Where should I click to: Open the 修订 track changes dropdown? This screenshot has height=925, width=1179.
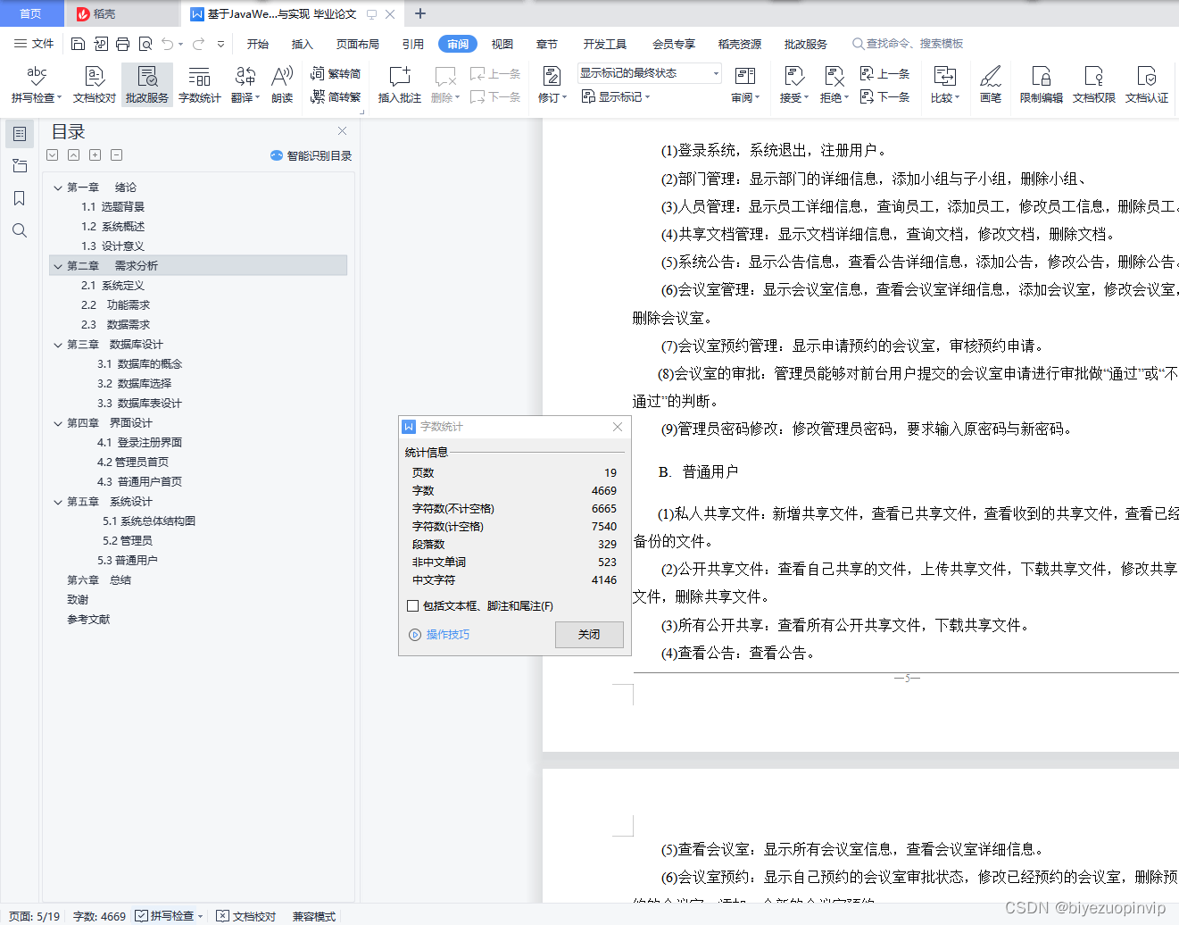click(x=552, y=97)
